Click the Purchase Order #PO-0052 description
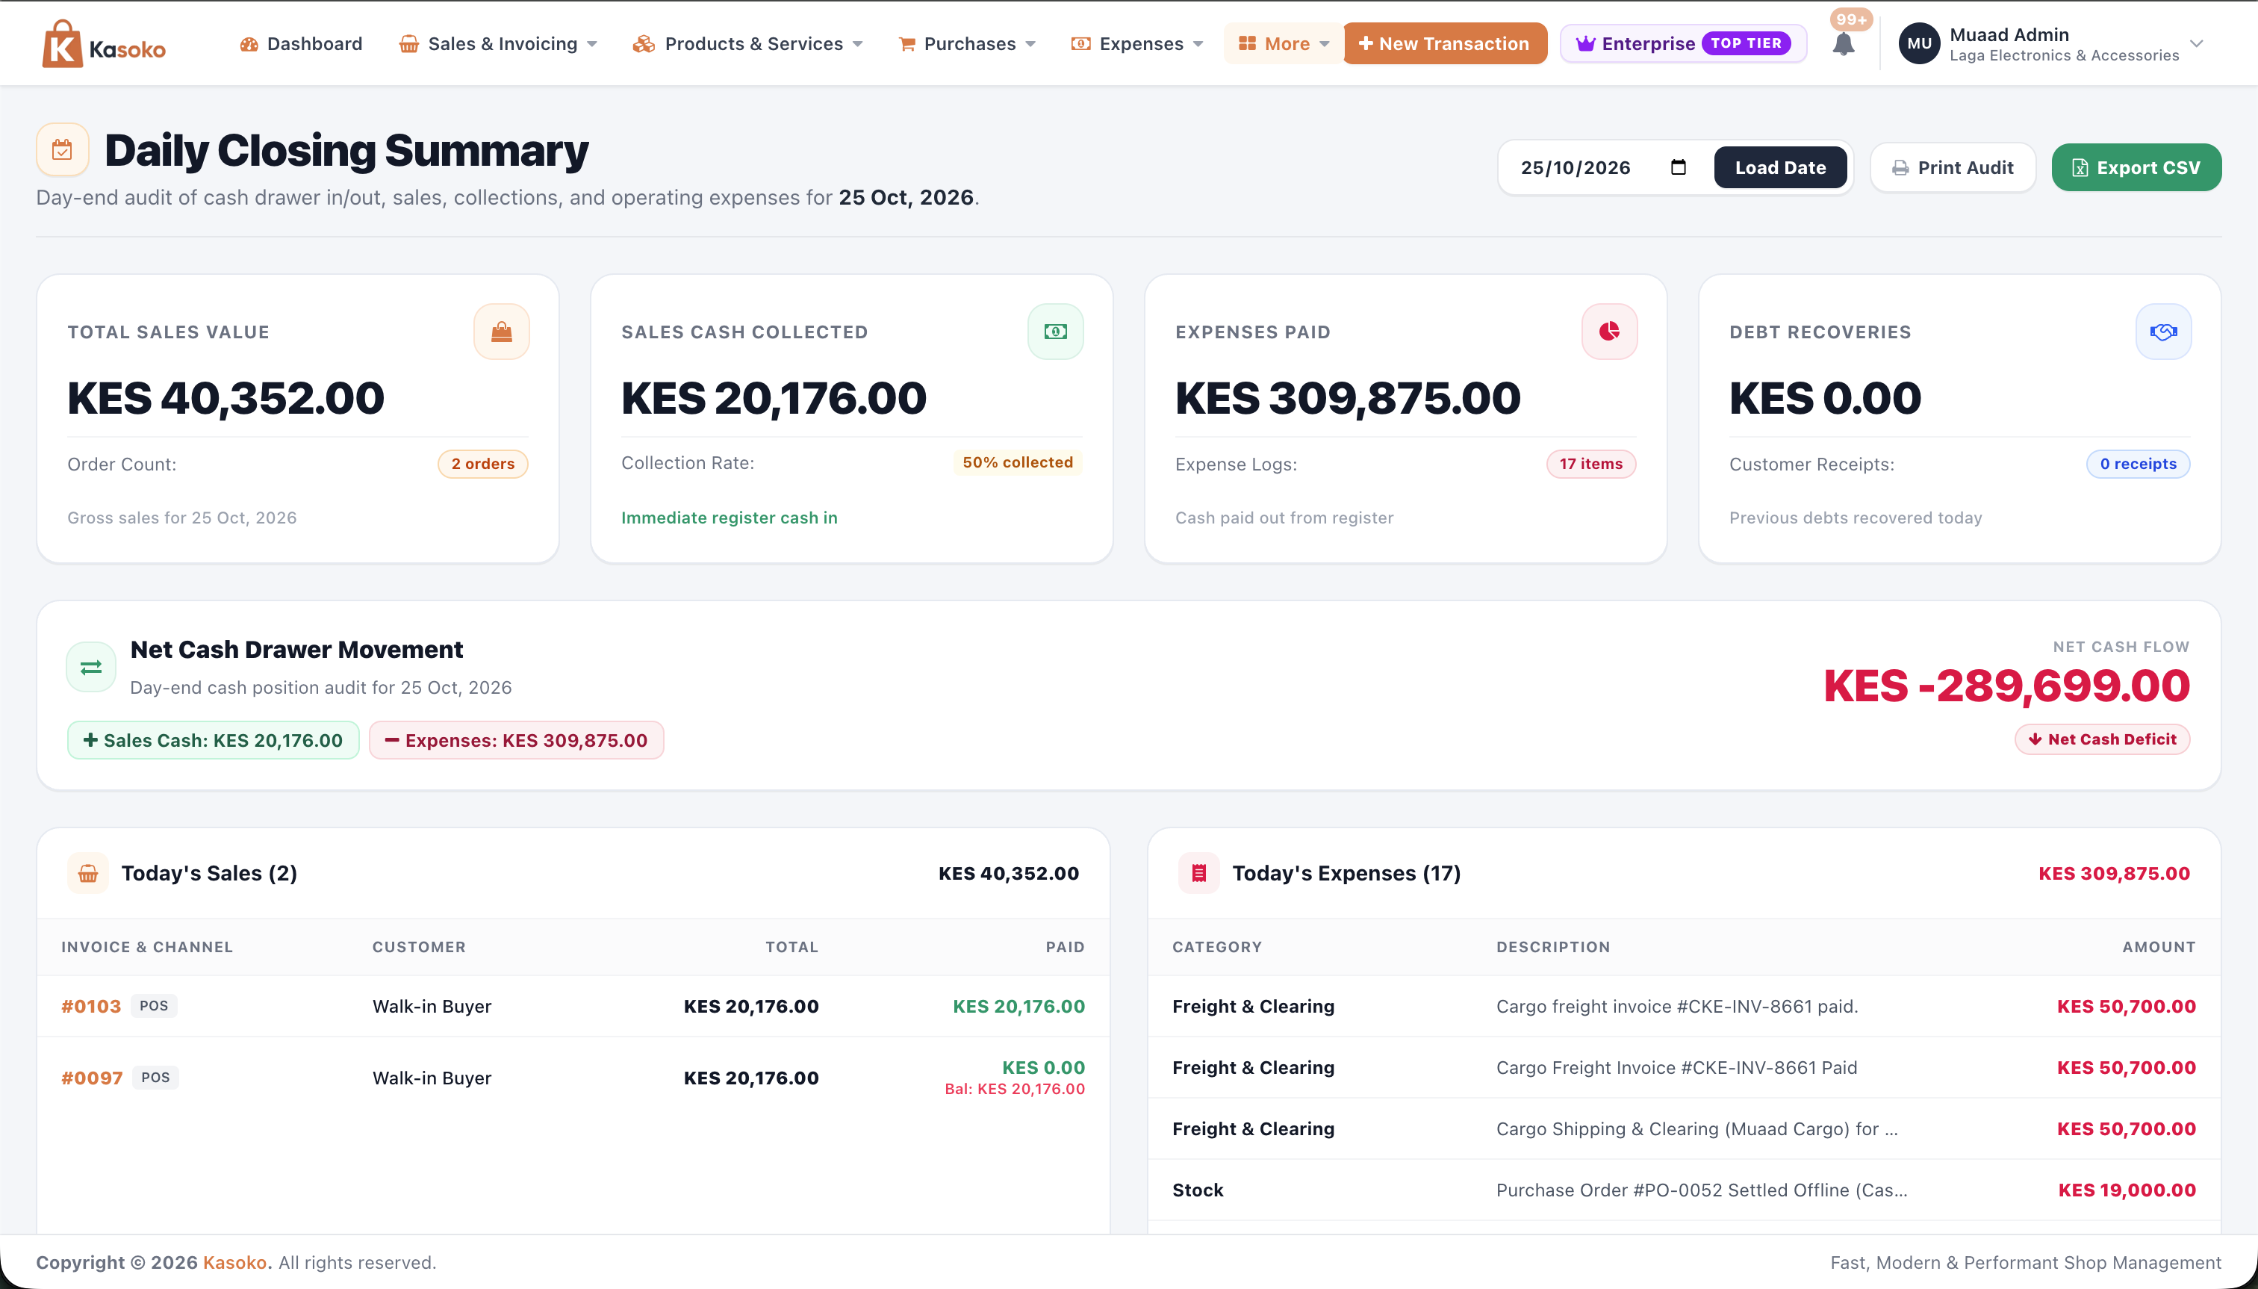Viewport: 2258px width, 1289px height. click(x=1701, y=1190)
